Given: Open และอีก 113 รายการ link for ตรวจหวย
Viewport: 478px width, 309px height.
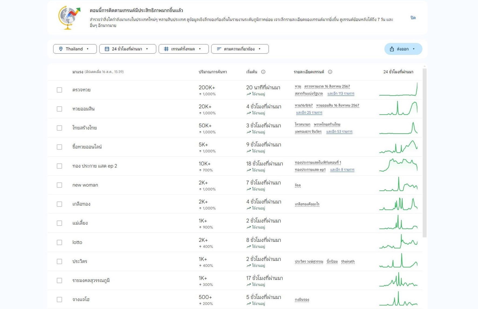Looking at the screenshot, I should coord(341,94).
